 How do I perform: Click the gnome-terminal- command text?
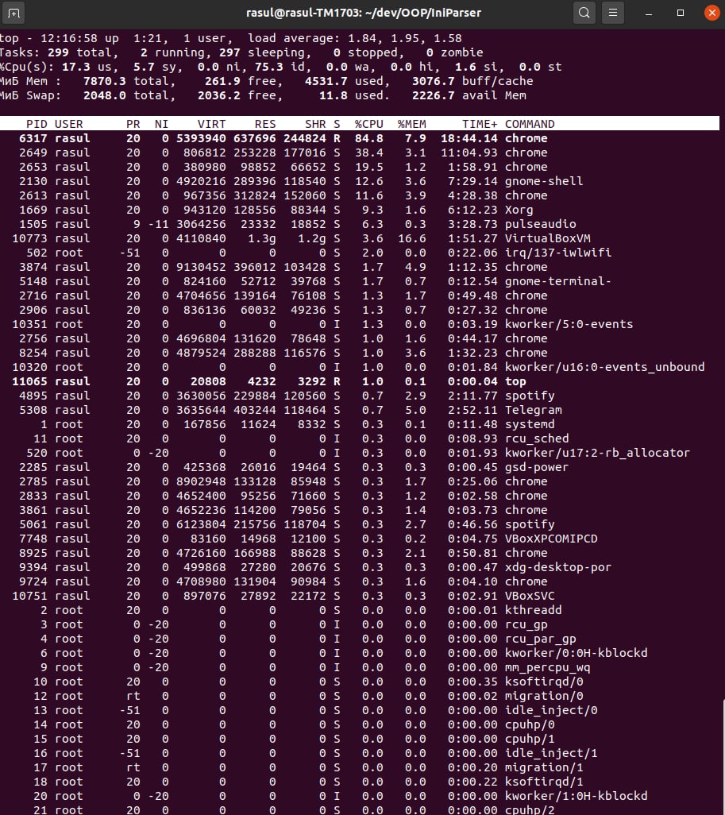(x=558, y=281)
